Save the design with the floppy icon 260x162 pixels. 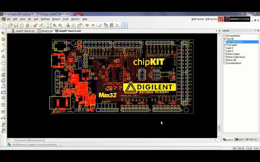pyautogui.click(x=16, y=26)
